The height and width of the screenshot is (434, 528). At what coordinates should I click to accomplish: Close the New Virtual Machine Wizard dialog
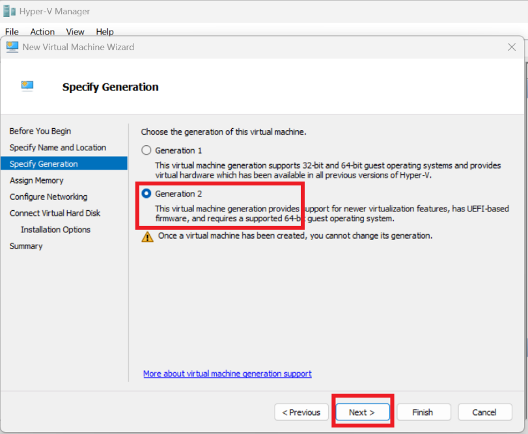(512, 47)
